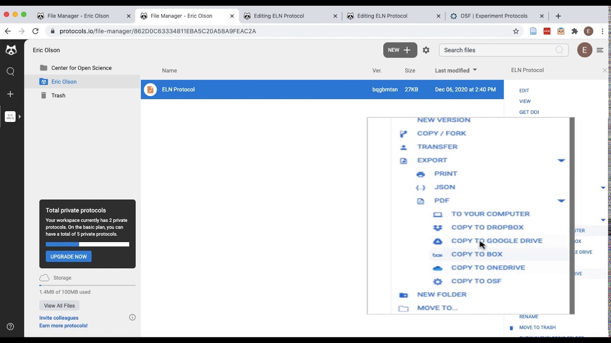
Task: Select EDIT in the ELN Protocol panel
Action: pos(524,91)
